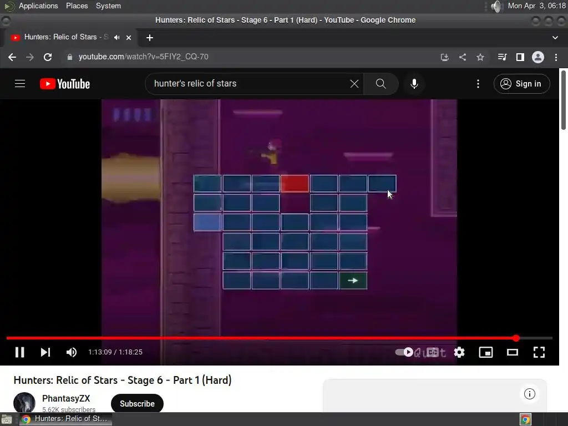Click show desktop icon in bottom panel
The height and width of the screenshot is (426, 568).
pyautogui.click(x=7, y=419)
